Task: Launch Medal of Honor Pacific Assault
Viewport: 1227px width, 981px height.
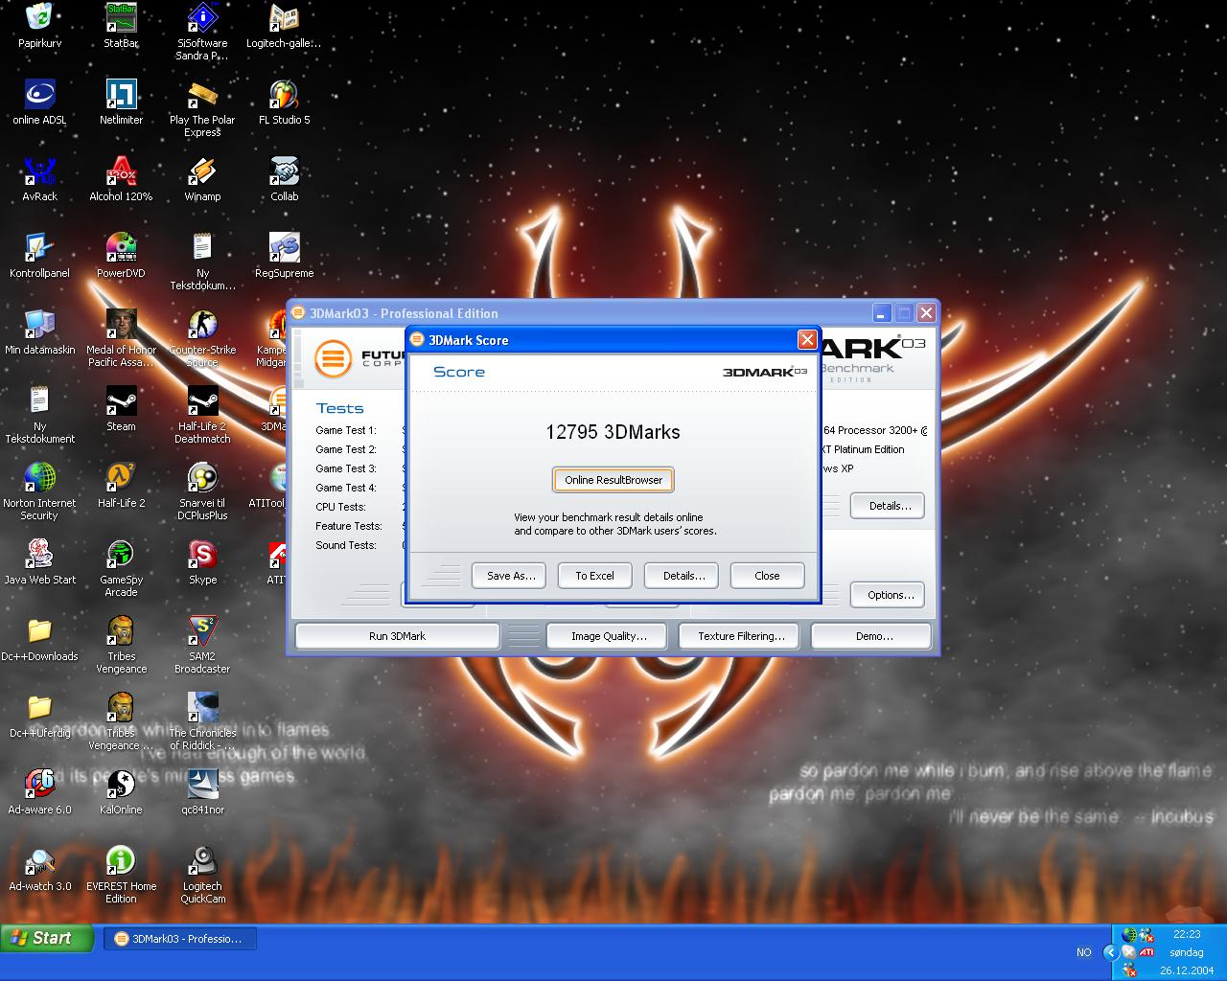Action: 121,337
